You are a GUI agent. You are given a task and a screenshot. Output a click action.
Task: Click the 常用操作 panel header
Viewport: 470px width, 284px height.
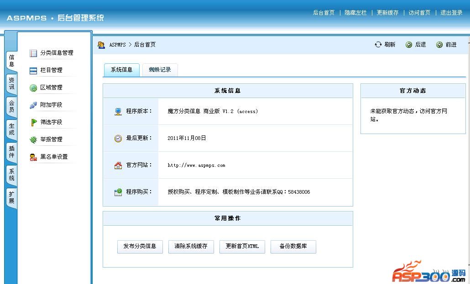[228, 218]
